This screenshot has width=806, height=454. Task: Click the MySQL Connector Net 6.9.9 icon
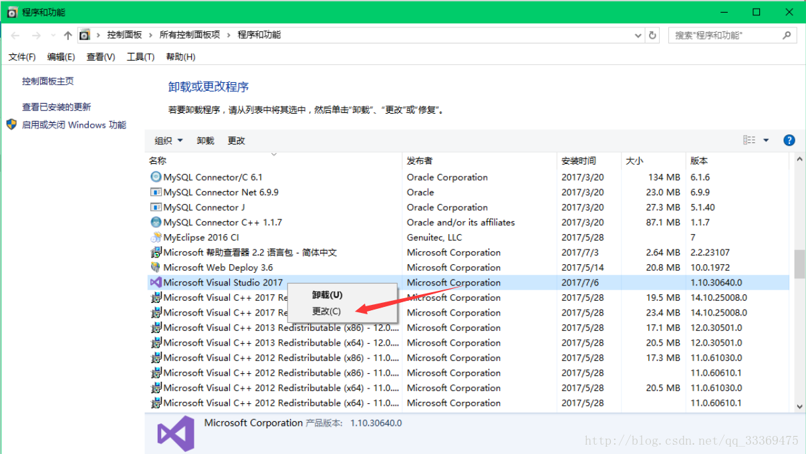[156, 192]
